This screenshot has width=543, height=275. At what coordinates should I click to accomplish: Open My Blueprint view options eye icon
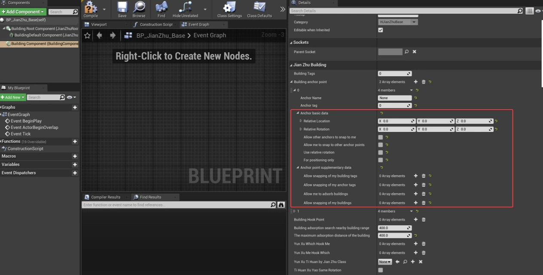click(71, 97)
